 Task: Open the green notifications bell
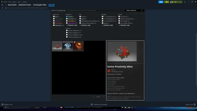(167, 2)
